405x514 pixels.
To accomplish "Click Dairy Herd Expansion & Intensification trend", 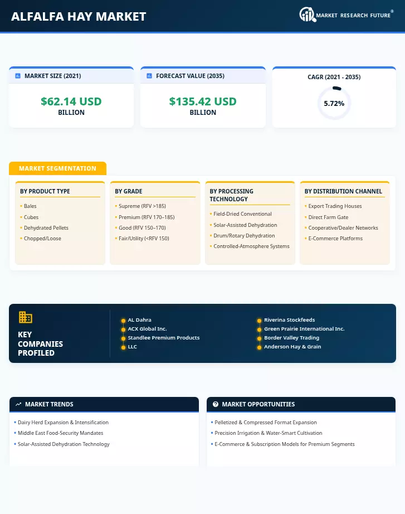I will coord(63,423).
